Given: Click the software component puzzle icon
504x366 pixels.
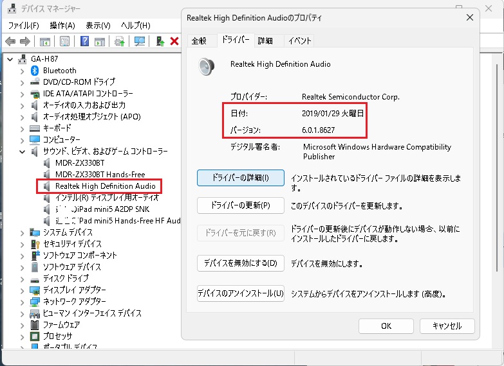Looking at the screenshot, I should pos(35,256).
